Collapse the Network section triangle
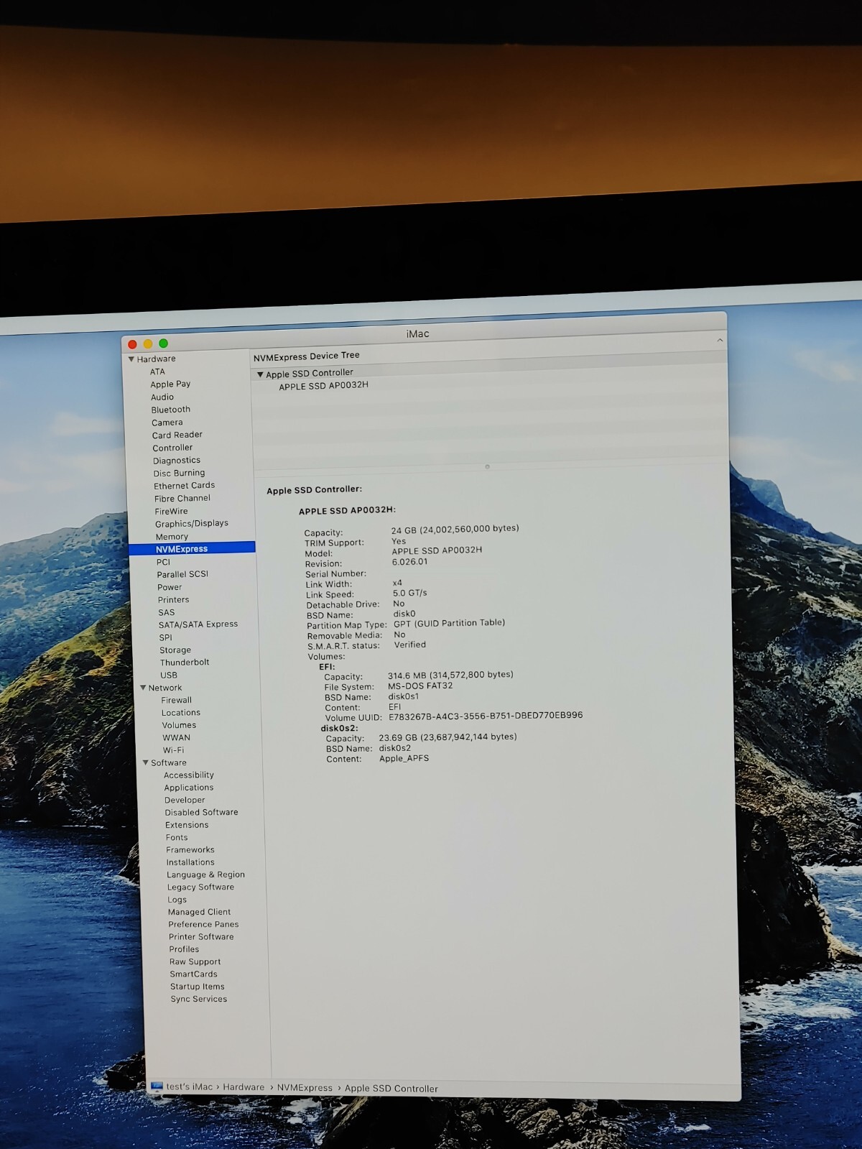 (143, 688)
